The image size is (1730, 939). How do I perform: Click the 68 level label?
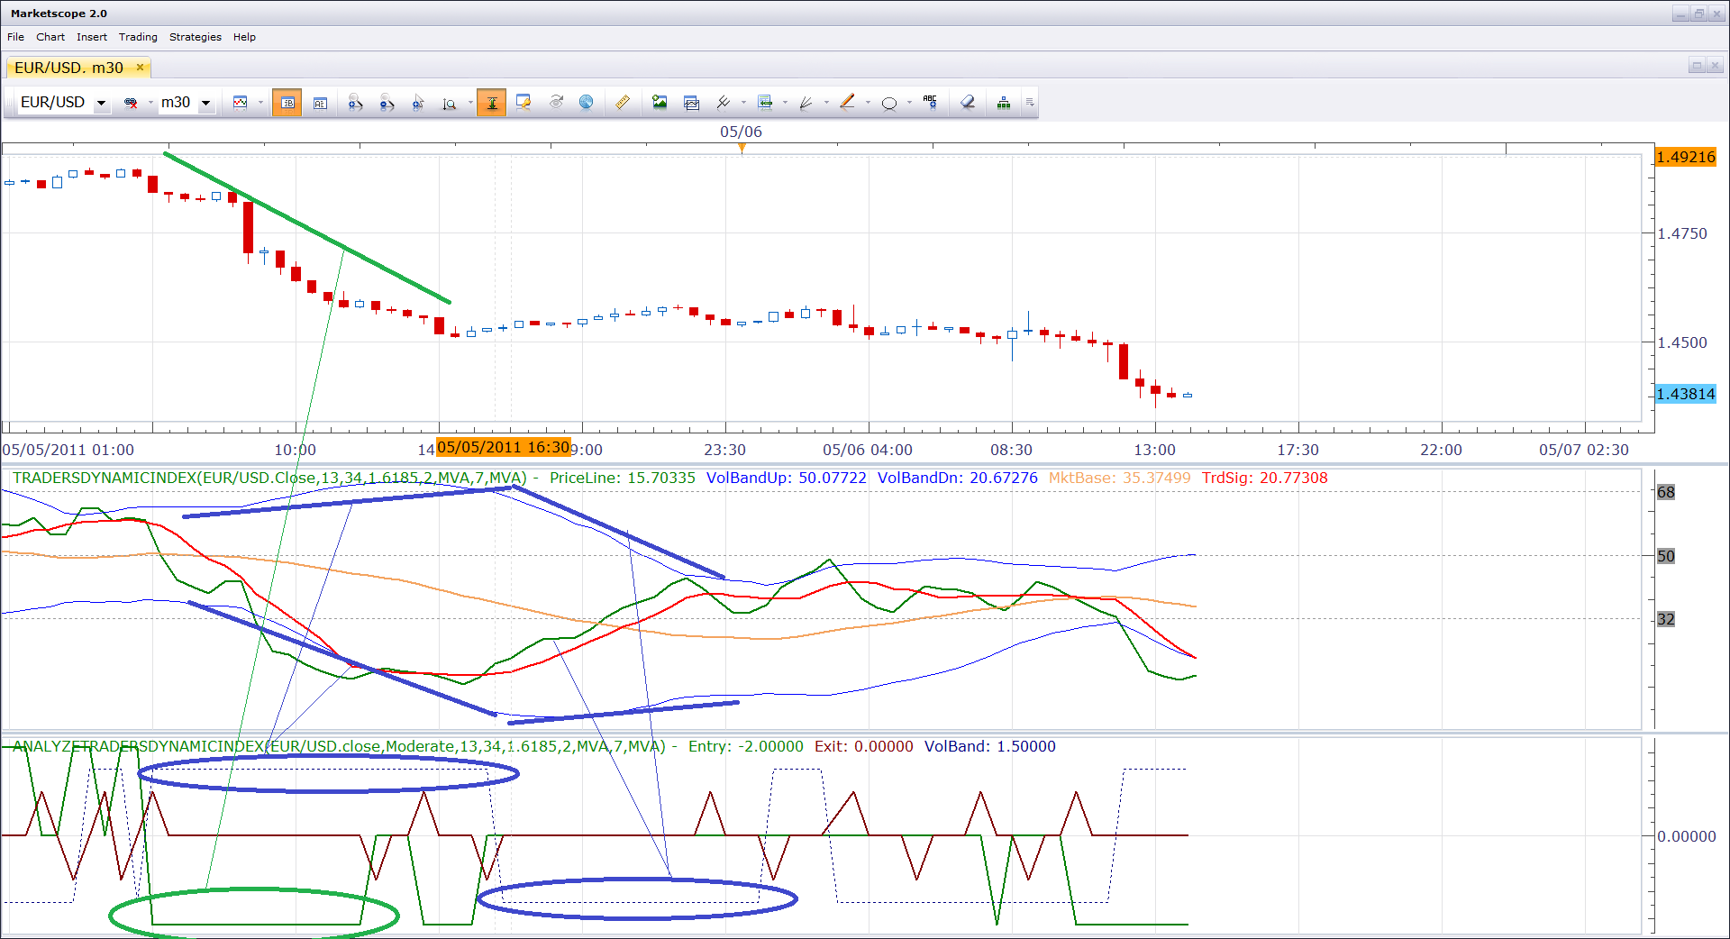tap(1665, 492)
